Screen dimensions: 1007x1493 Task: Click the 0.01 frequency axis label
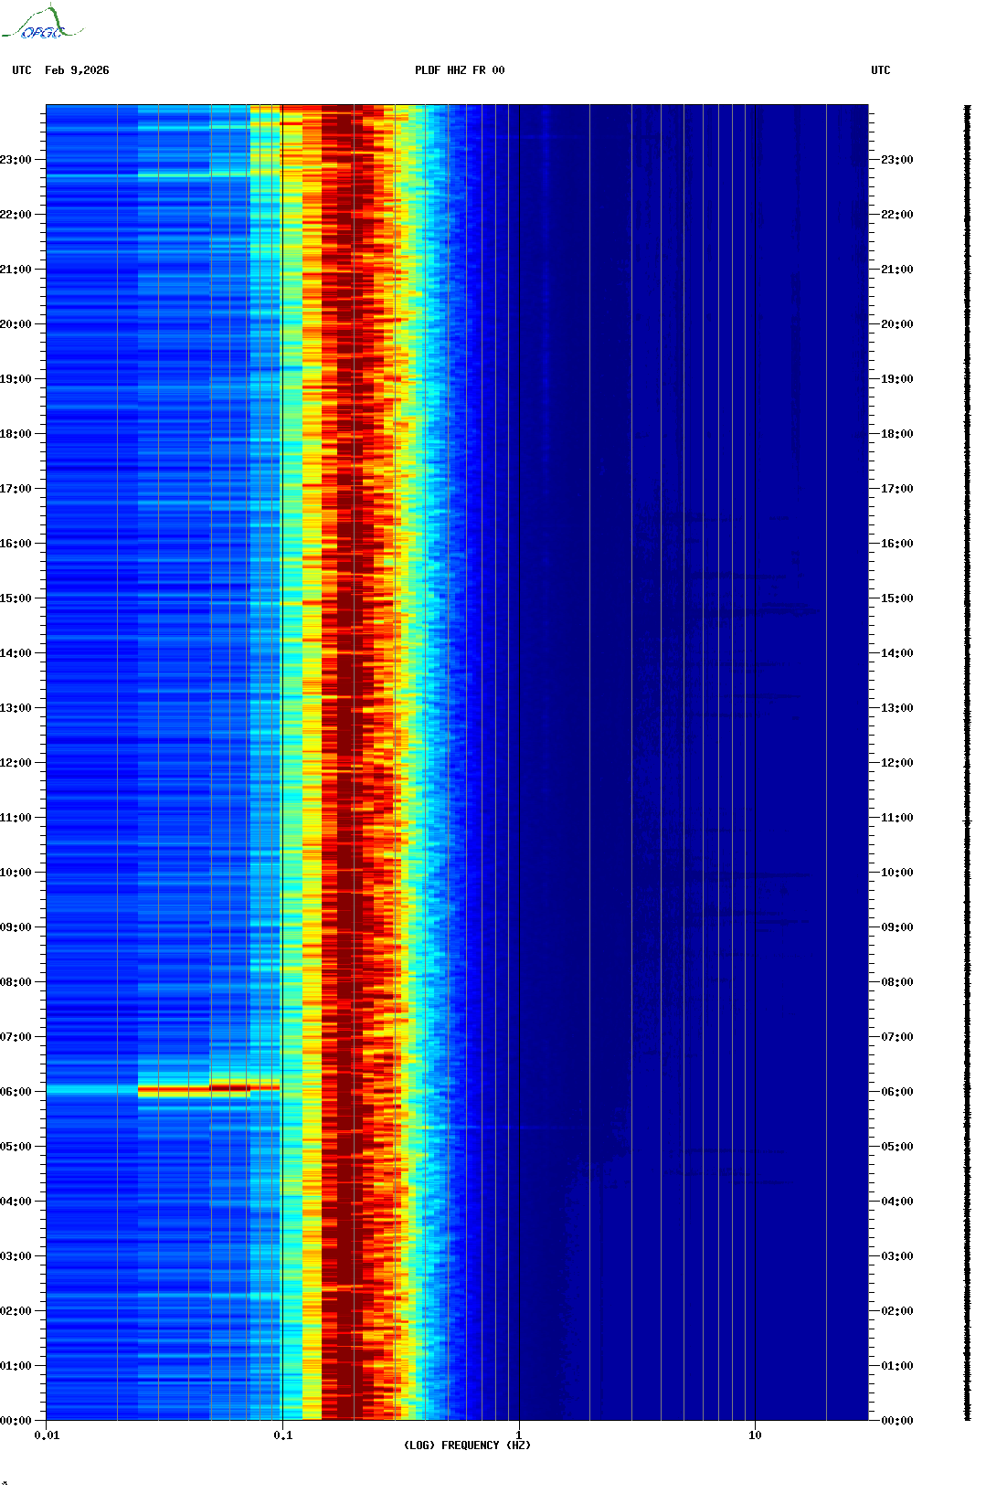tap(47, 1435)
